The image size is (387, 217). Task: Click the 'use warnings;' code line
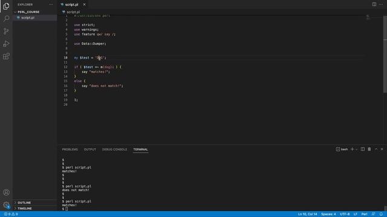[86, 30]
